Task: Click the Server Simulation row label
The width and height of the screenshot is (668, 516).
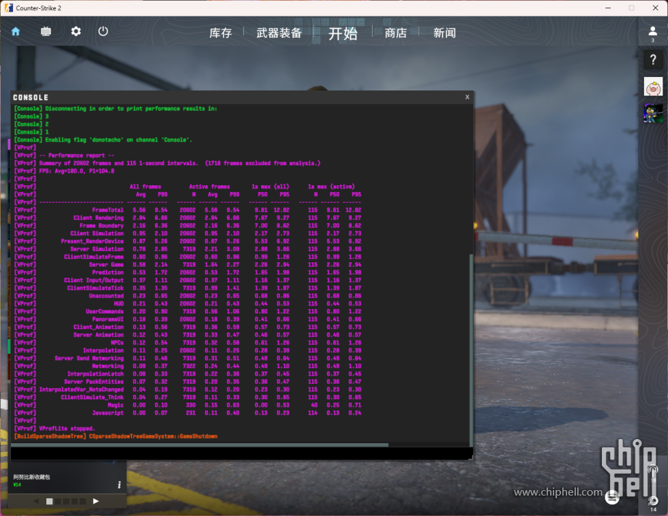Action: coord(97,249)
